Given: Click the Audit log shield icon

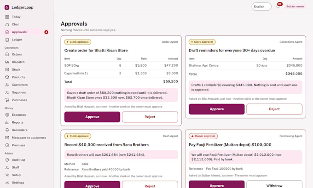Looking at the screenshot, I should click(x=7, y=160).
